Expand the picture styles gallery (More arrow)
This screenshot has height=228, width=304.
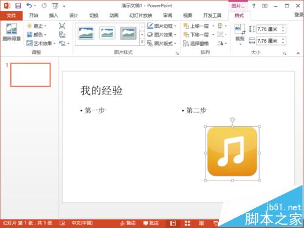point(142,42)
